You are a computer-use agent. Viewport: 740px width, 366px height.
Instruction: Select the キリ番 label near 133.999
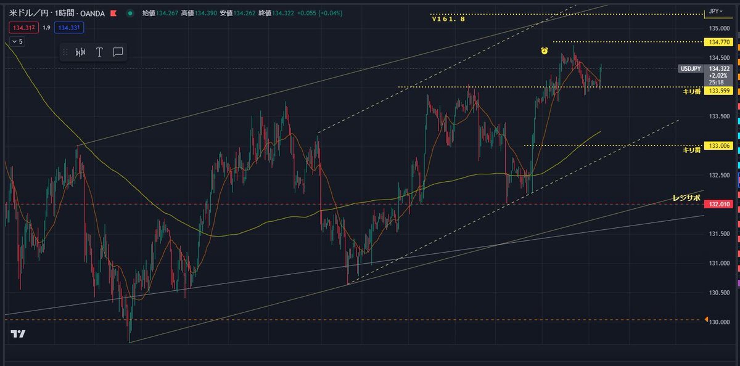pos(691,91)
